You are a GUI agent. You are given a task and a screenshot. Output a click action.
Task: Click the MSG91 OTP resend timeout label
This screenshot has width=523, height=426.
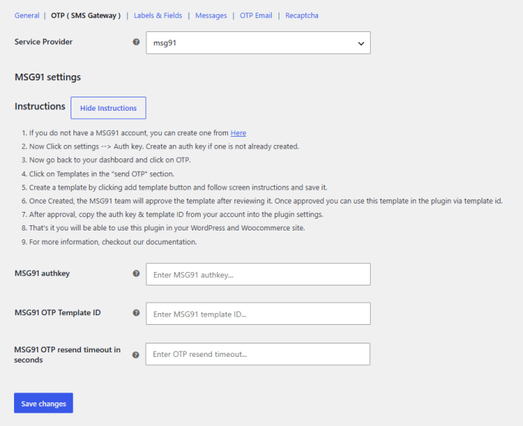[67, 355]
